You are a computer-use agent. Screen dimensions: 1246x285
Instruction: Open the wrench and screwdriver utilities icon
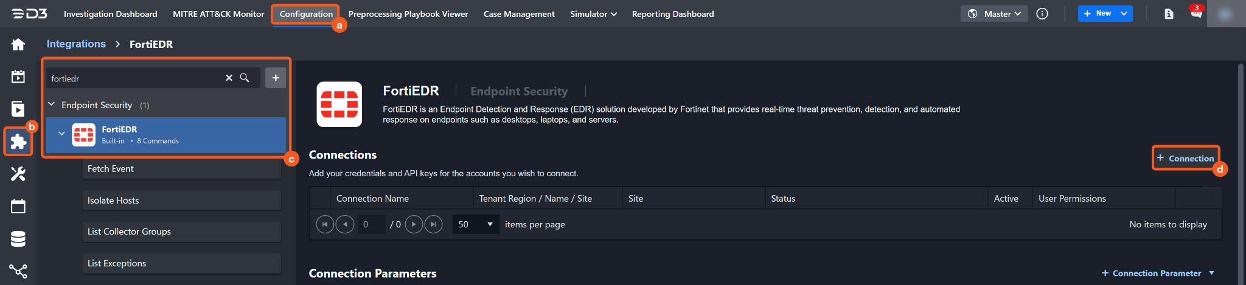coord(18,174)
